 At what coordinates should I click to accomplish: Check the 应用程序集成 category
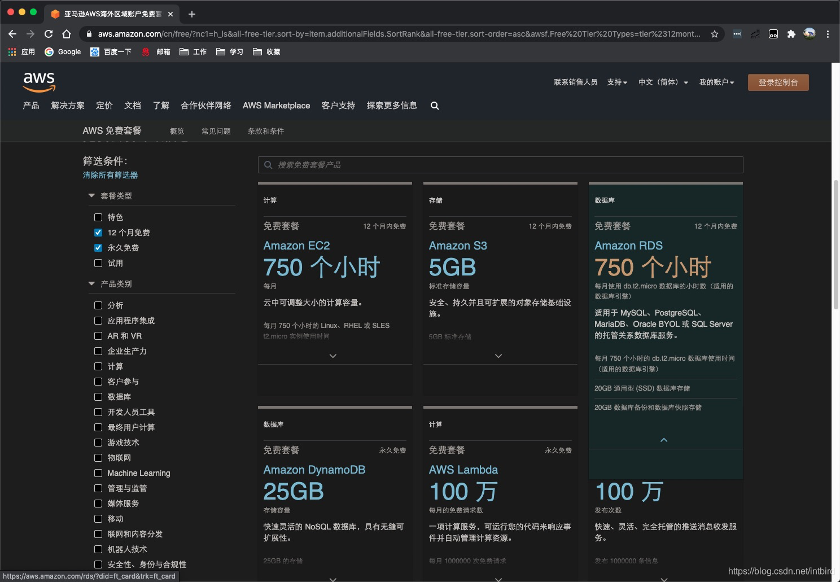[98, 321]
